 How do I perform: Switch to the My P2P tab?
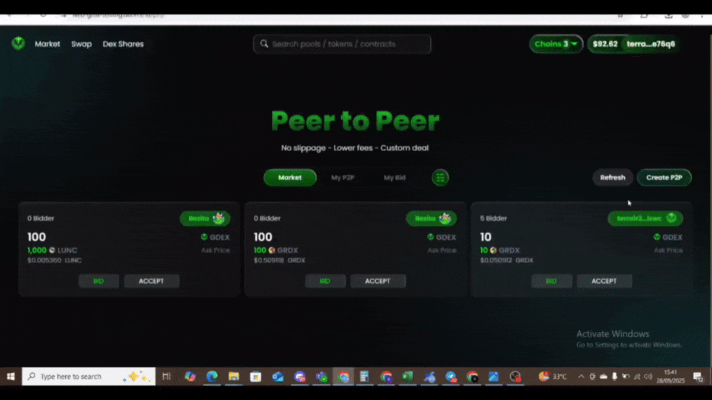coord(343,177)
